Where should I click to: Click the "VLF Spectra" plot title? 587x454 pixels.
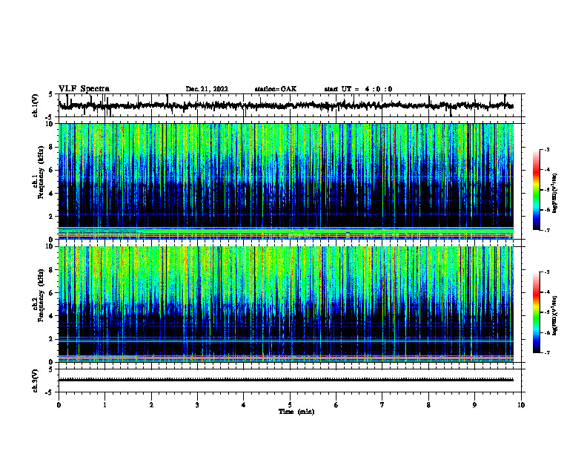(x=84, y=89)
